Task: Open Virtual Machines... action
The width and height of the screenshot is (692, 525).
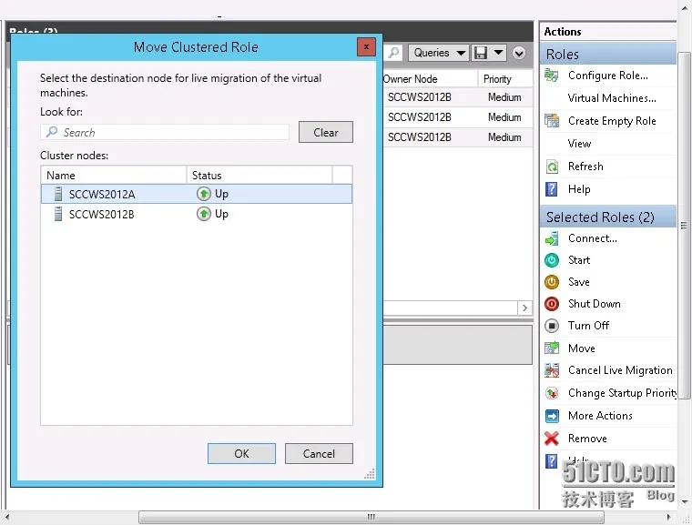Action: tap(612, 98)
